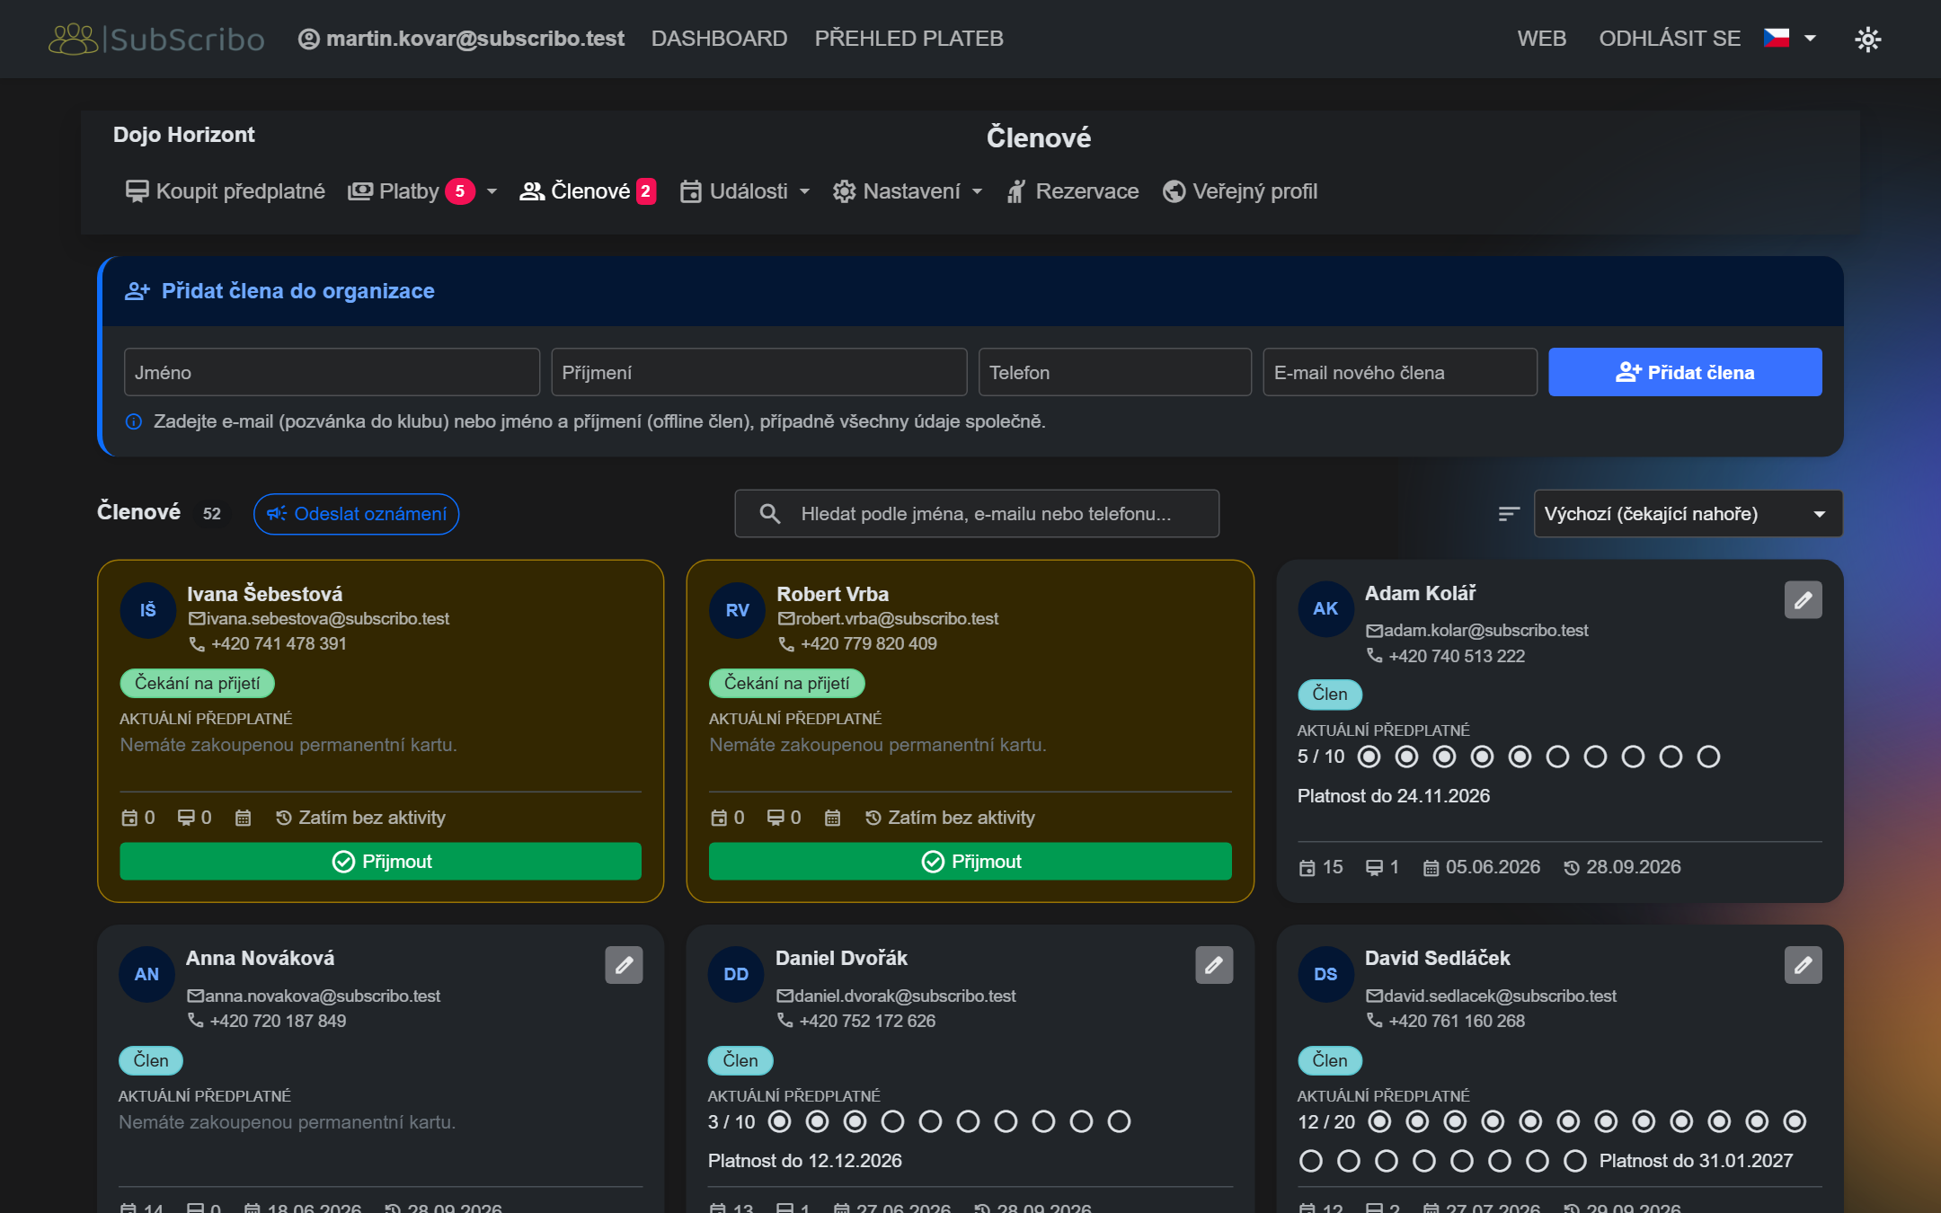Click the add-person icon in Přidat člena do organizace header
The height and width of the screenshot is (1213, 1941).
point(137,291)
